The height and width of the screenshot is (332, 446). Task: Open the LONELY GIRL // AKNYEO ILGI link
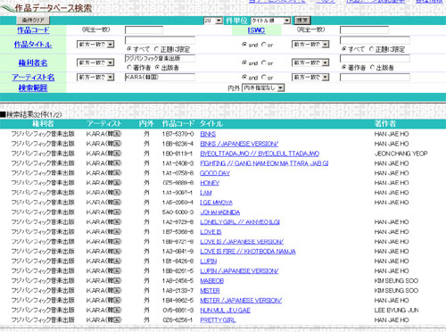240,222
